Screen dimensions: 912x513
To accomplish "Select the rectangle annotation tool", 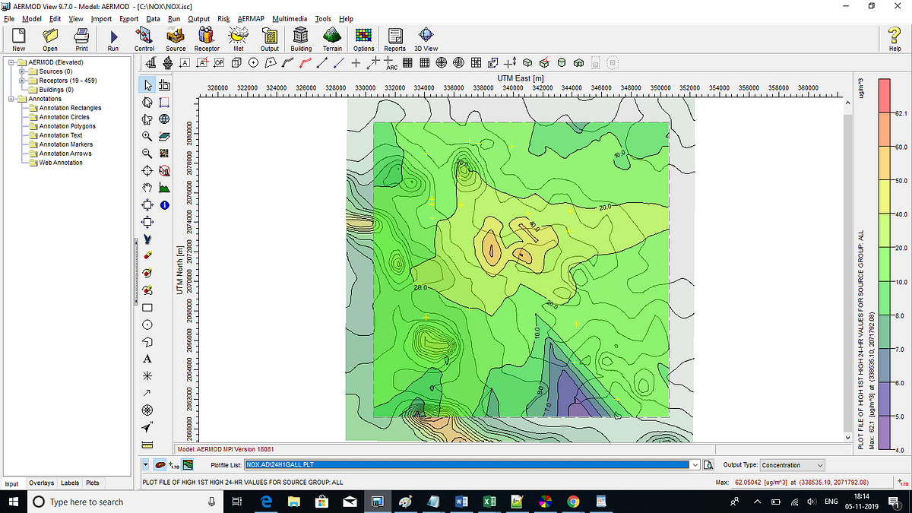I will (x=147, y=307).
